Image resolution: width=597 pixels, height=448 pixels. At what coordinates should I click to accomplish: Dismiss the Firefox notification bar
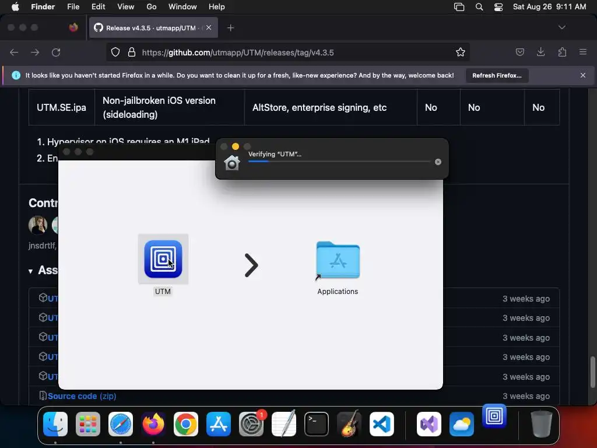(583, 75)
